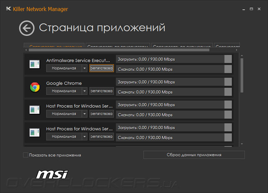Open the first Host Process priority dropdown
The width and height of the screenshot is (268, 193).
(67, 114)
